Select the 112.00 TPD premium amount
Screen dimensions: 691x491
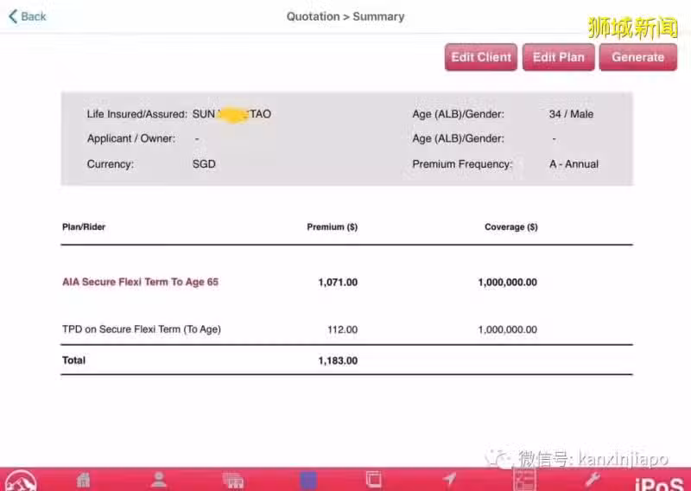coord(342,329)
